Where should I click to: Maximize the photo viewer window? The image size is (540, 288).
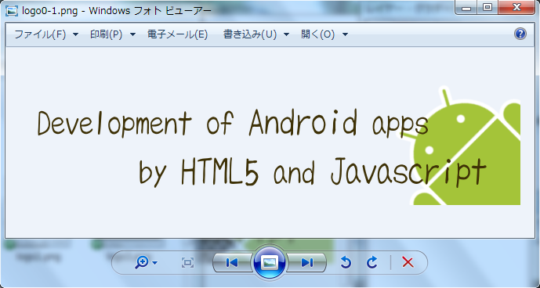coord(487,8)
